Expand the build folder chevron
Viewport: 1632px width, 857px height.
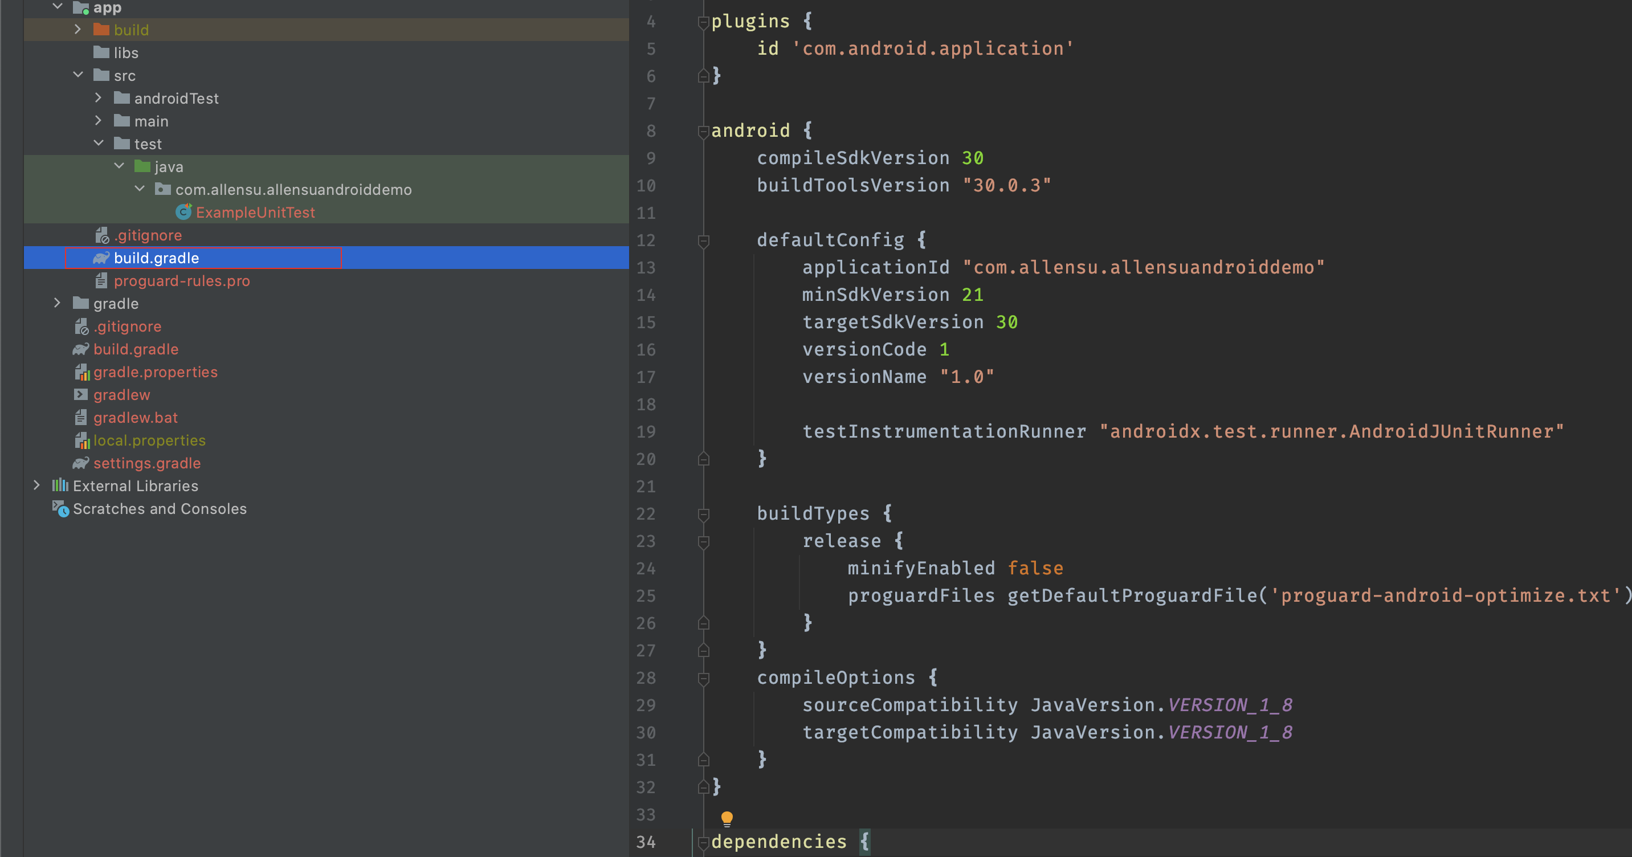[77, 30]
